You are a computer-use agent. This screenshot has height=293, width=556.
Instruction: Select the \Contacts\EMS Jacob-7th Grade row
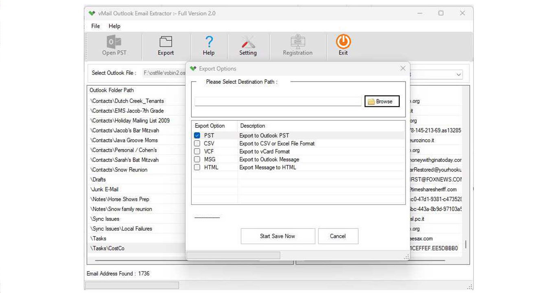[136, 111]
